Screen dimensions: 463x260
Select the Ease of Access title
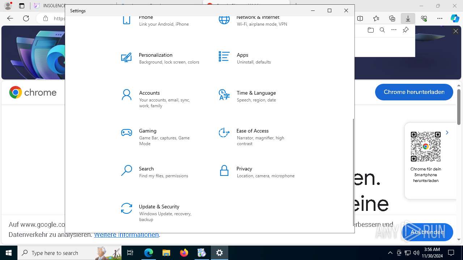(x=252, y=131)
